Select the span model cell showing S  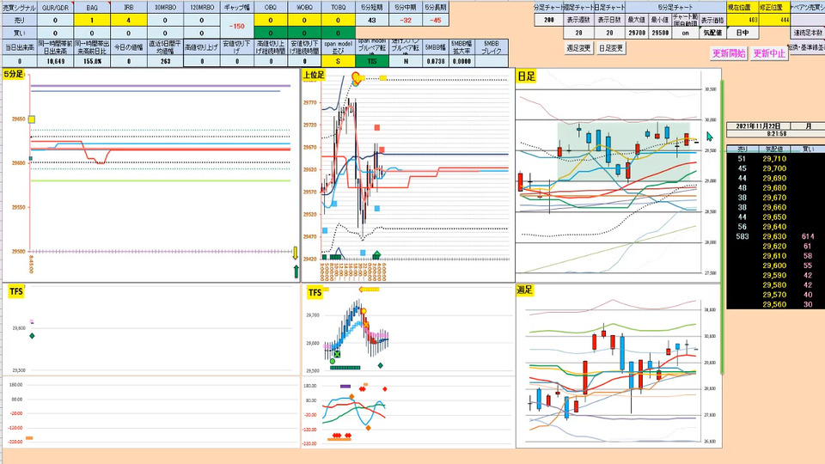[338, 61]
